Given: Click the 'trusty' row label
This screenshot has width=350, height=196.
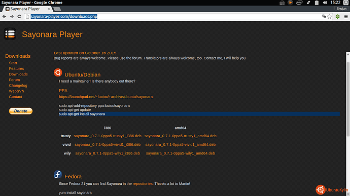Looking at the screenshot, I should point(65,136).
